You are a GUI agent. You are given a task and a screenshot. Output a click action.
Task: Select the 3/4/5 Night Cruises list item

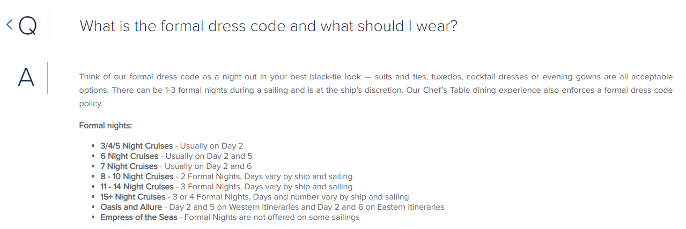click(172, 146)
